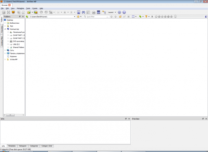
Task: Expand the Библиотеки tree node
Action: 5,23
